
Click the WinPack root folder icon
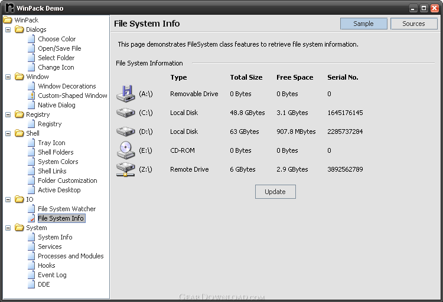pyautogui.click(x=8, y=20)
